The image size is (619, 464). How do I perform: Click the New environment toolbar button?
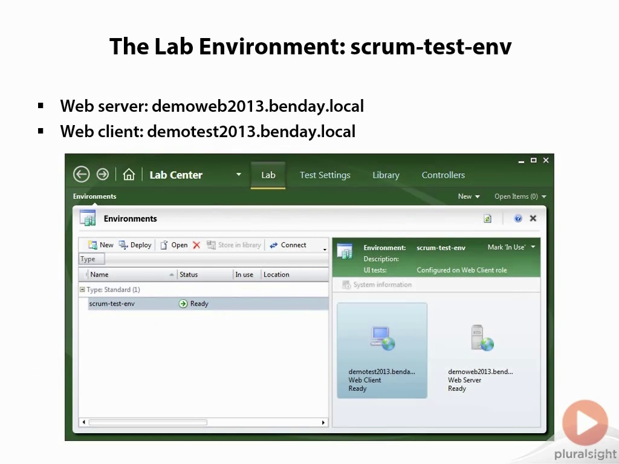101,245
